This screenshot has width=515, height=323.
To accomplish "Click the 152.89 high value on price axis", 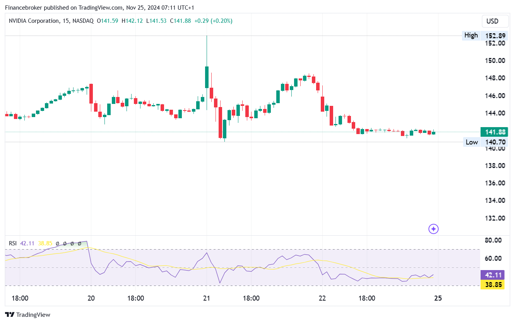I will coord(495,35).
